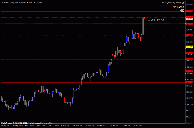Click 107.080 on the price scale
194x128 pixels.
pyautogui.click(x=189, y=73)
